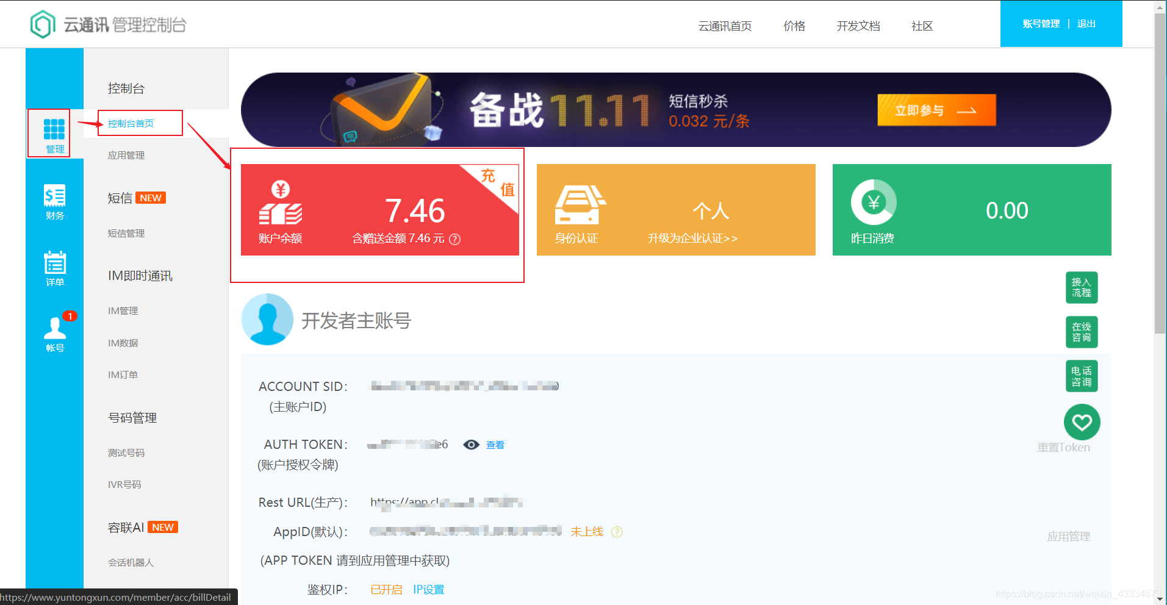
Task: Click the 短信 section heading
Action: (120, 198)
